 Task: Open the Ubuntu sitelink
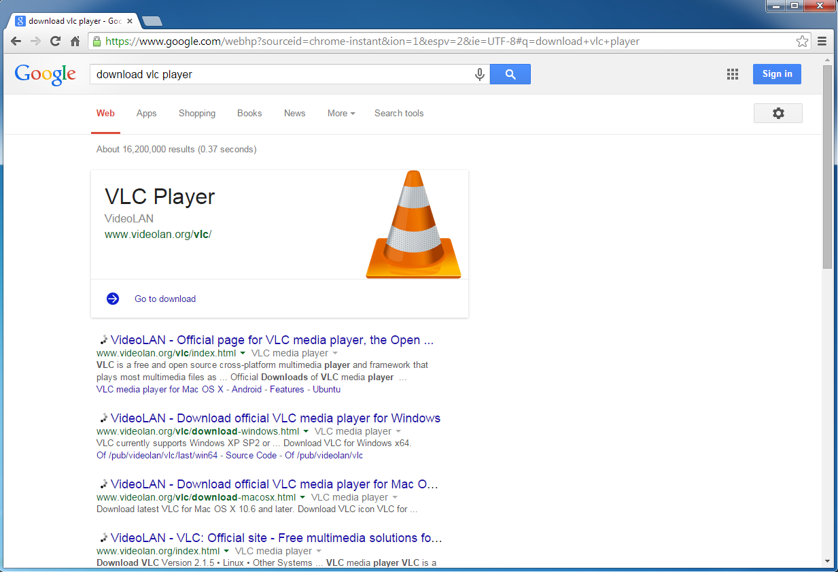click(x=325, y=390)
